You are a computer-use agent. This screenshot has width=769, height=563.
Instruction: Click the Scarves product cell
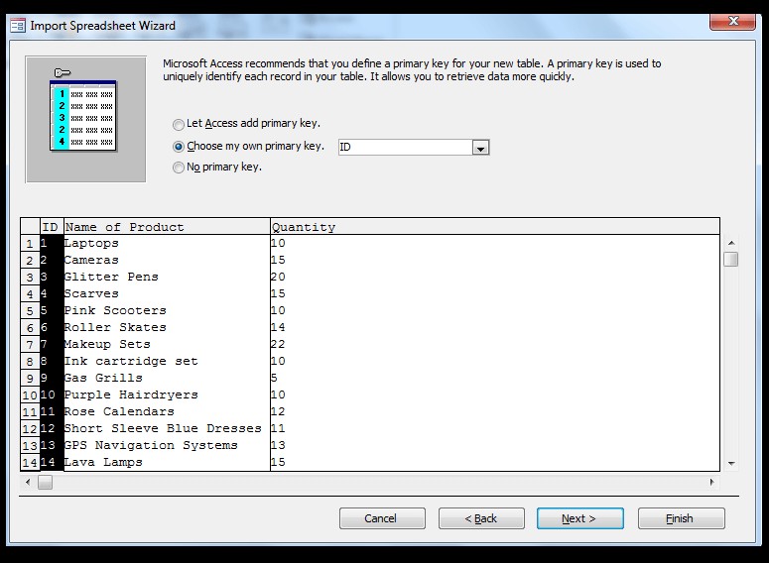pos(167,293)
